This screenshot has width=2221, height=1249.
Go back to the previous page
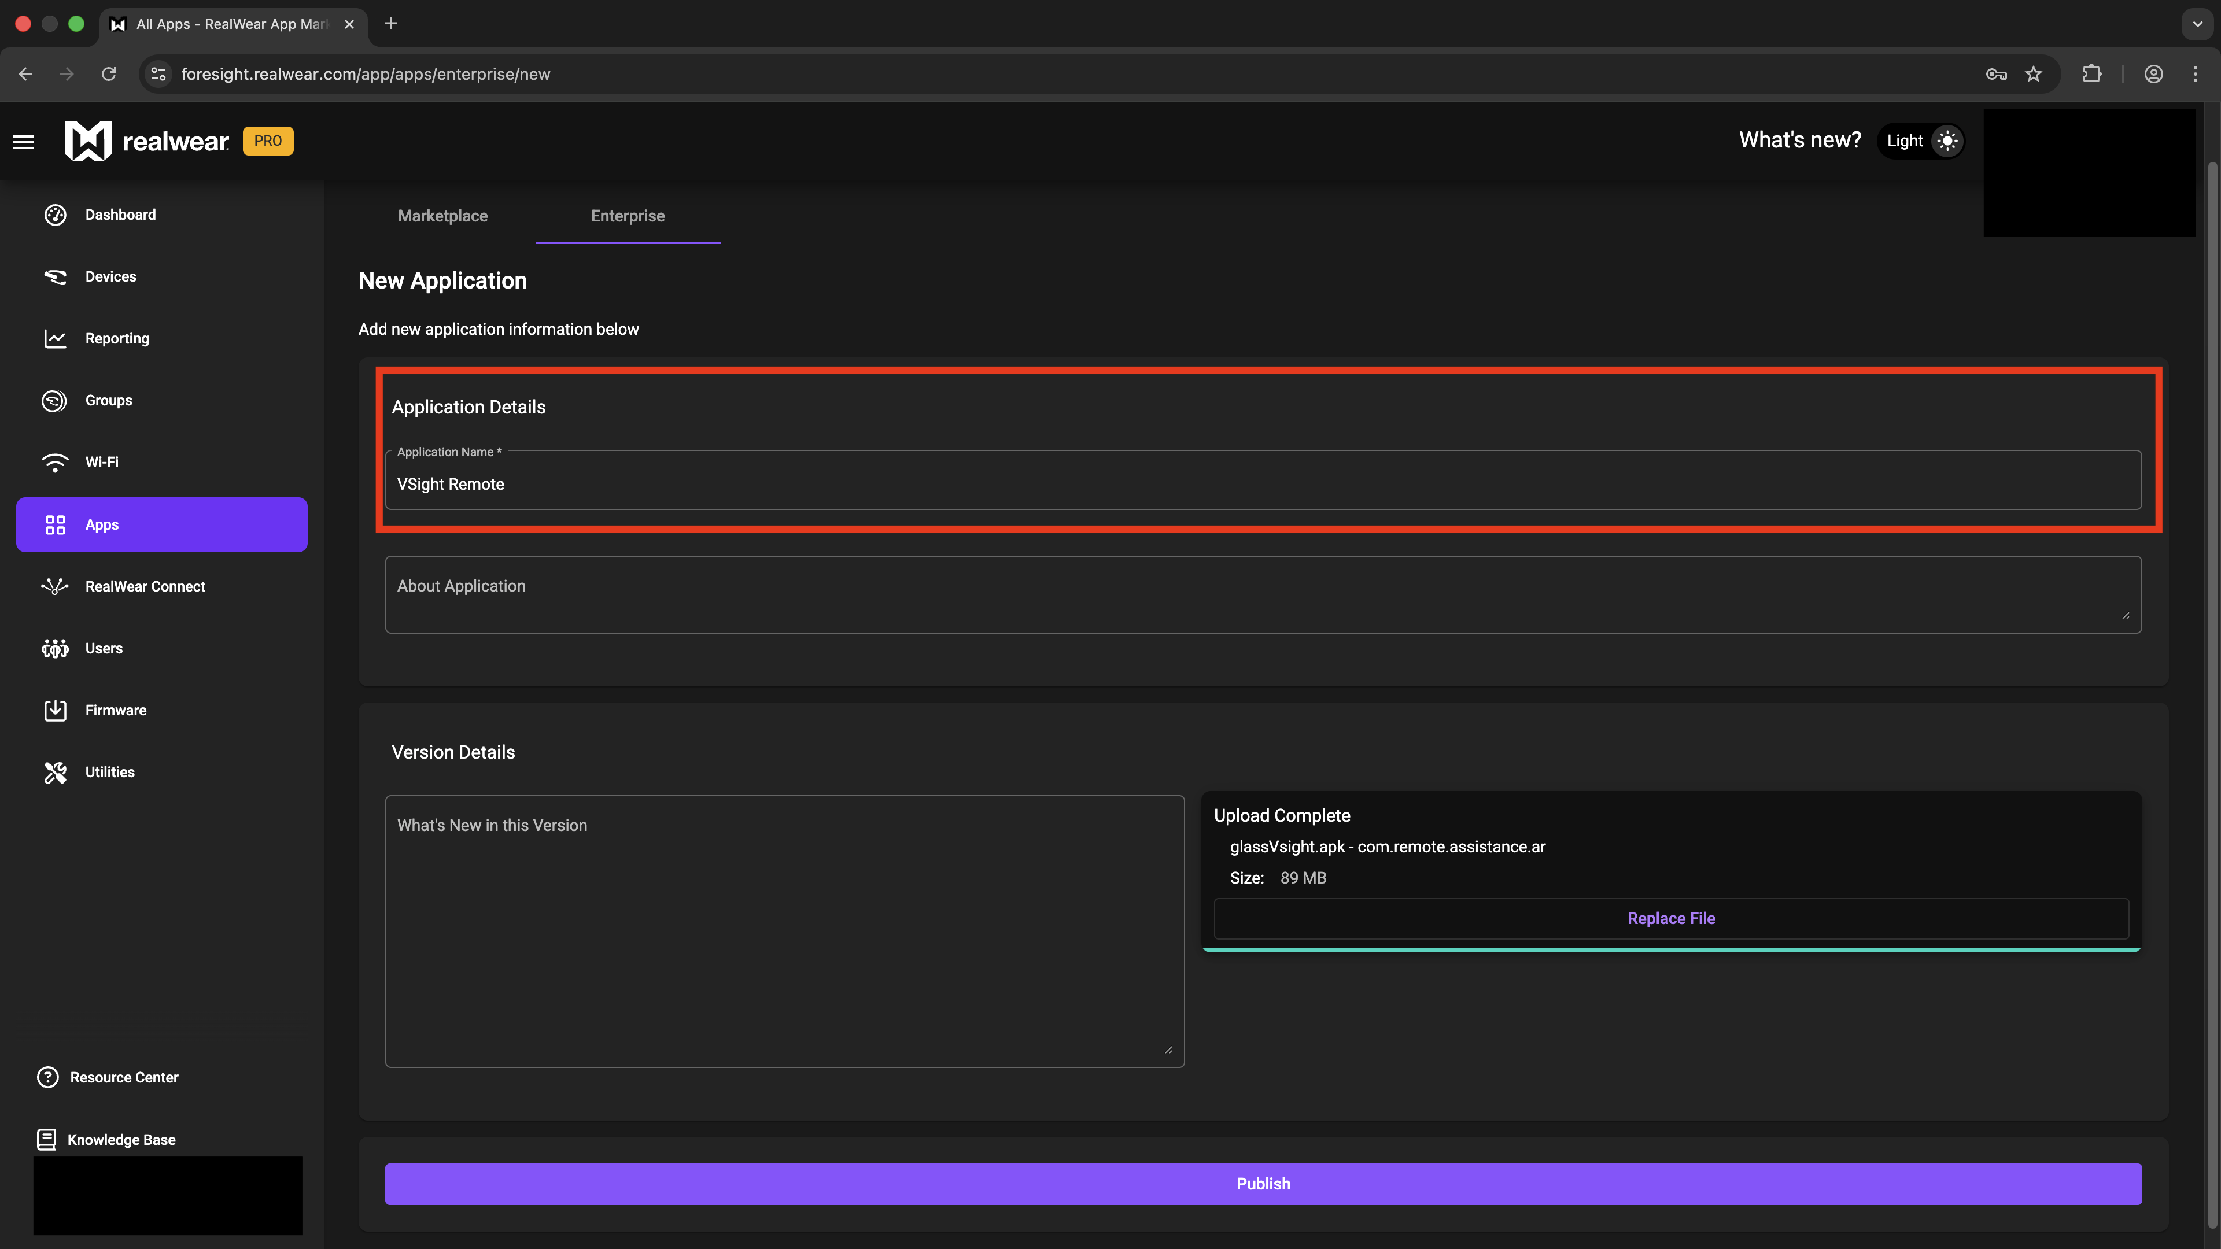(26, 74)
